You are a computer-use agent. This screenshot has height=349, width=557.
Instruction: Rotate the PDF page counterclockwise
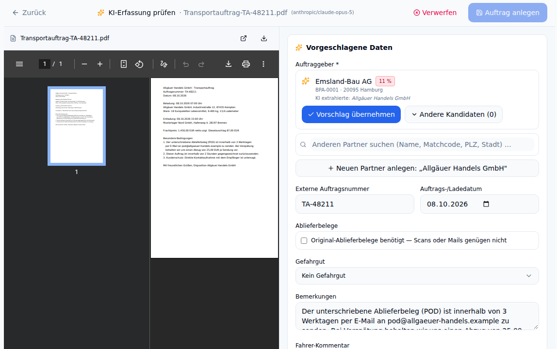[x=139, y=64]
